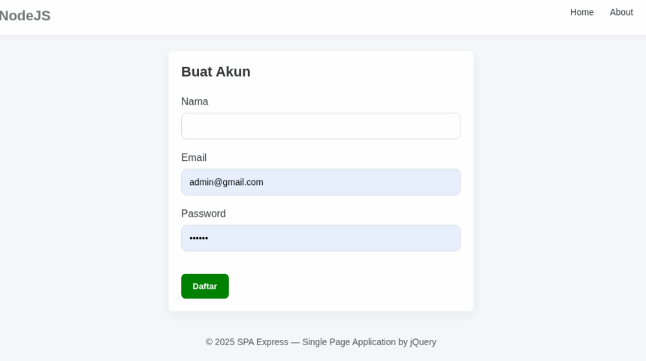Click the Buat Akun heading
This screenshot has height=361, width=646.
coord(216,71)
